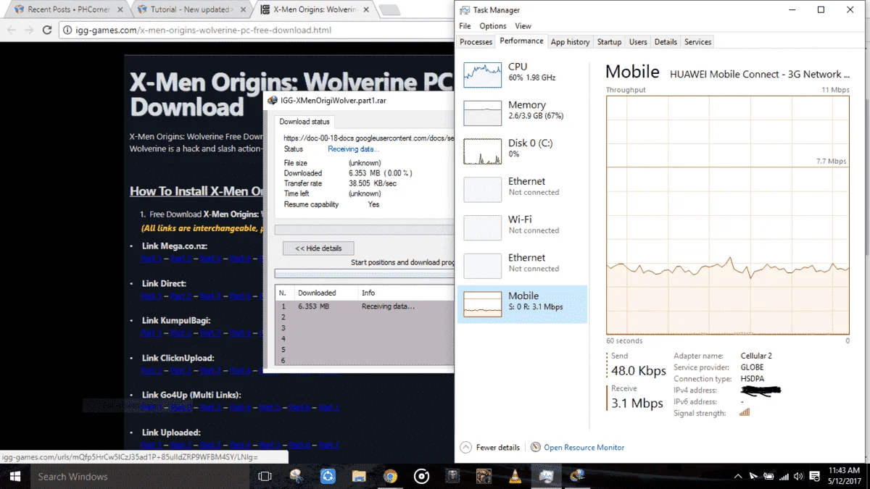Open the Action Center notifications icon
The width and height of the screenshot is (870, 489).
point(813,477)
